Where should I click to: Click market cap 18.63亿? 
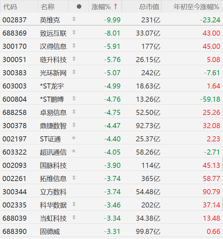tap(148, 86)
